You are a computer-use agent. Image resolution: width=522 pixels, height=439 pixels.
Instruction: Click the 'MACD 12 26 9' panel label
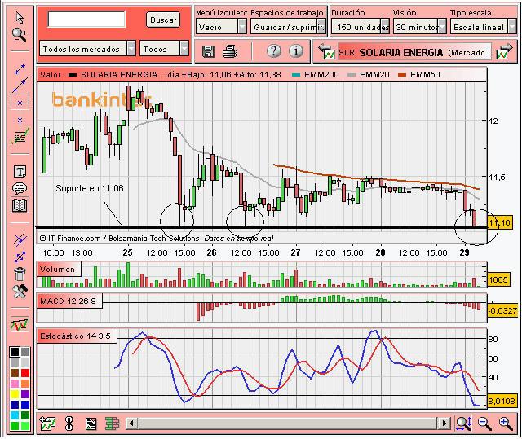[69, 301]
